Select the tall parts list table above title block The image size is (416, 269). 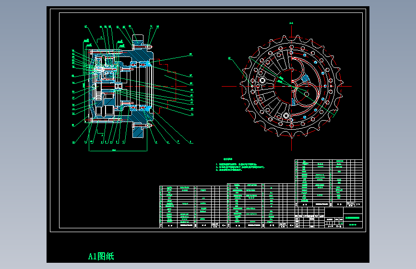[x=329, y=183]
